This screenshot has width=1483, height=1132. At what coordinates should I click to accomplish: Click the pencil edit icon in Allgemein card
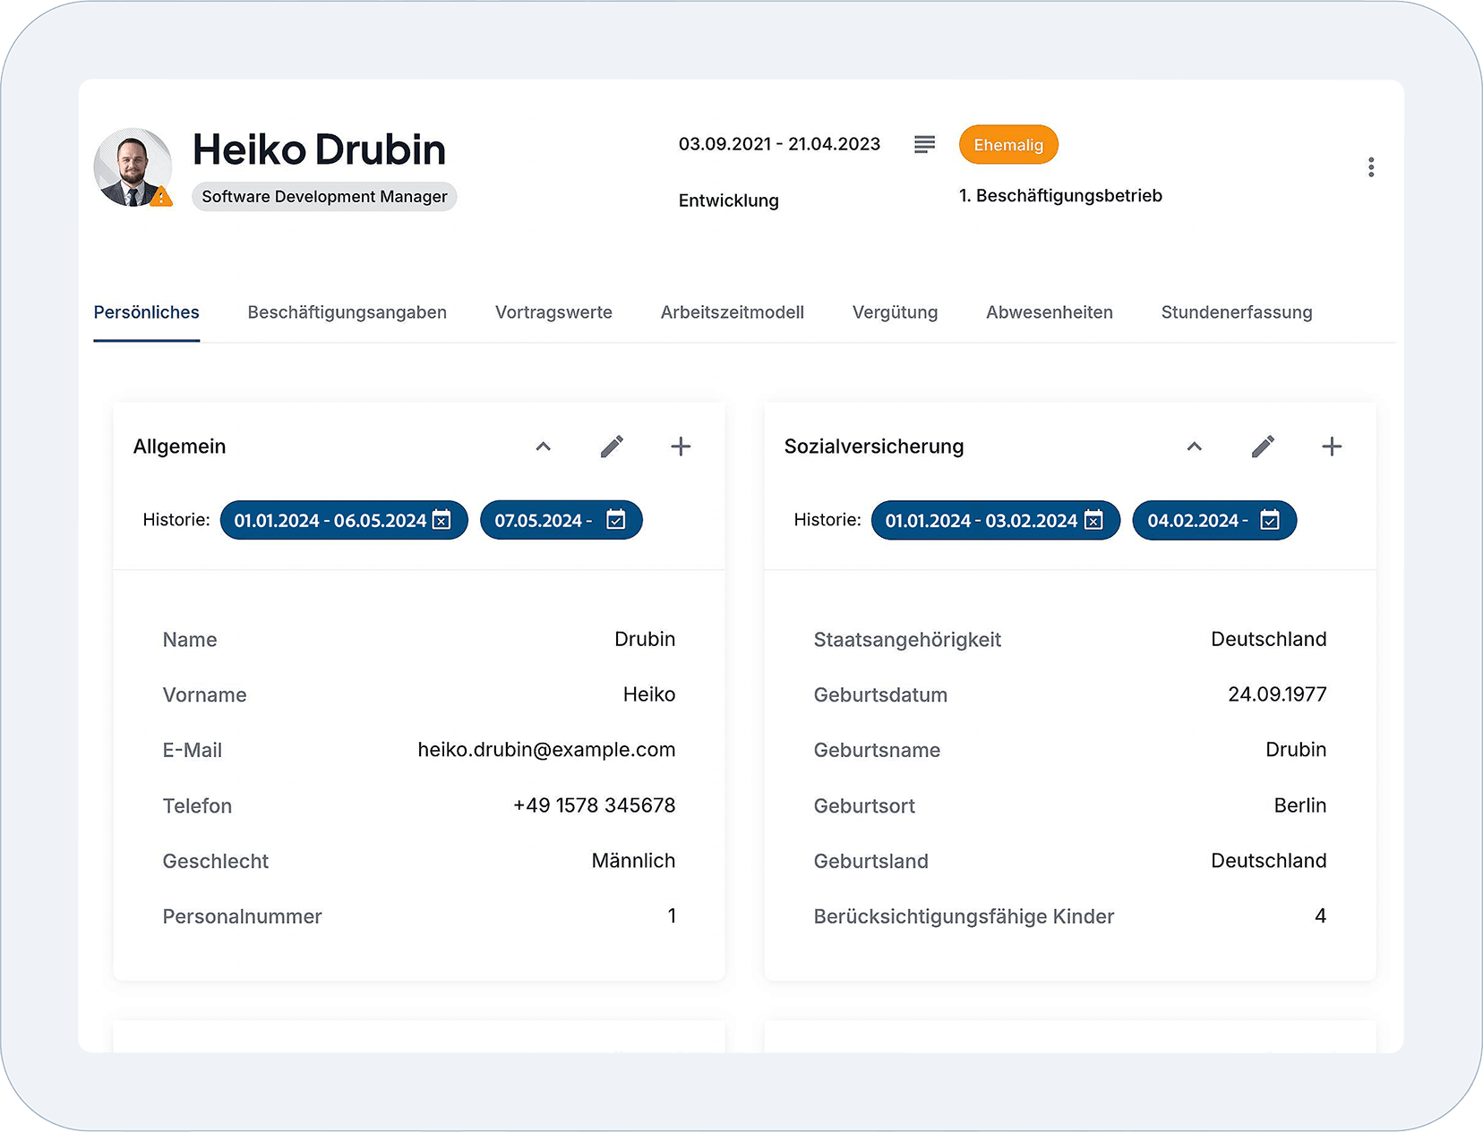click(x=612, y=447)
